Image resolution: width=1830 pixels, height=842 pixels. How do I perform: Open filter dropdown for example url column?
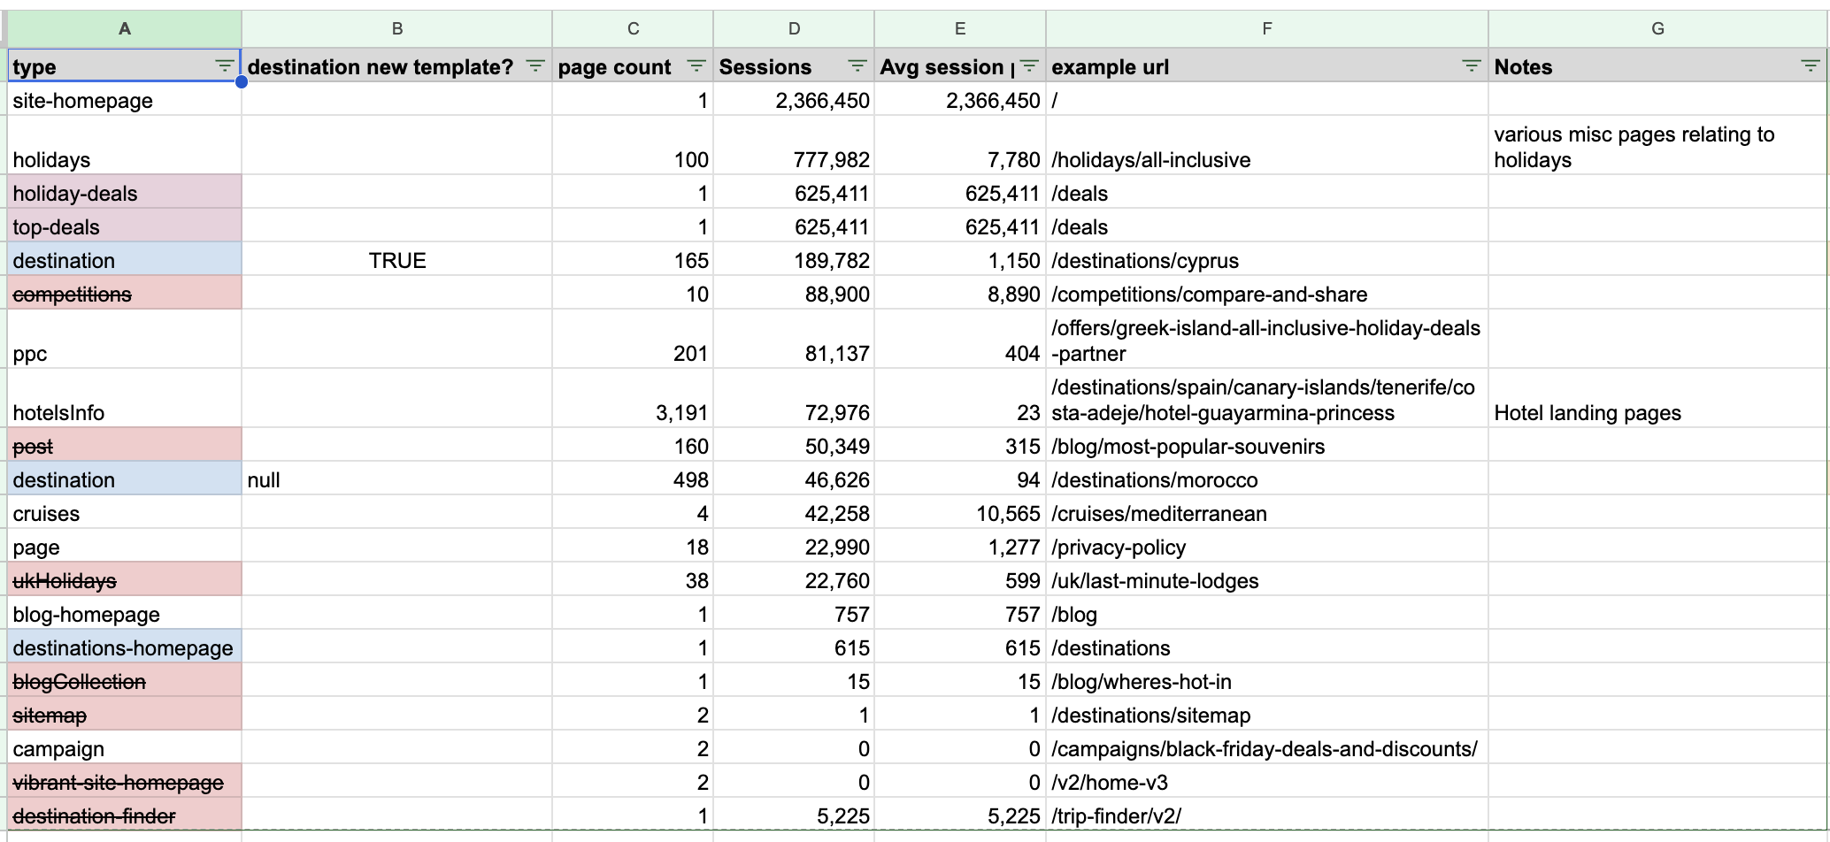tap(1472, 66)
